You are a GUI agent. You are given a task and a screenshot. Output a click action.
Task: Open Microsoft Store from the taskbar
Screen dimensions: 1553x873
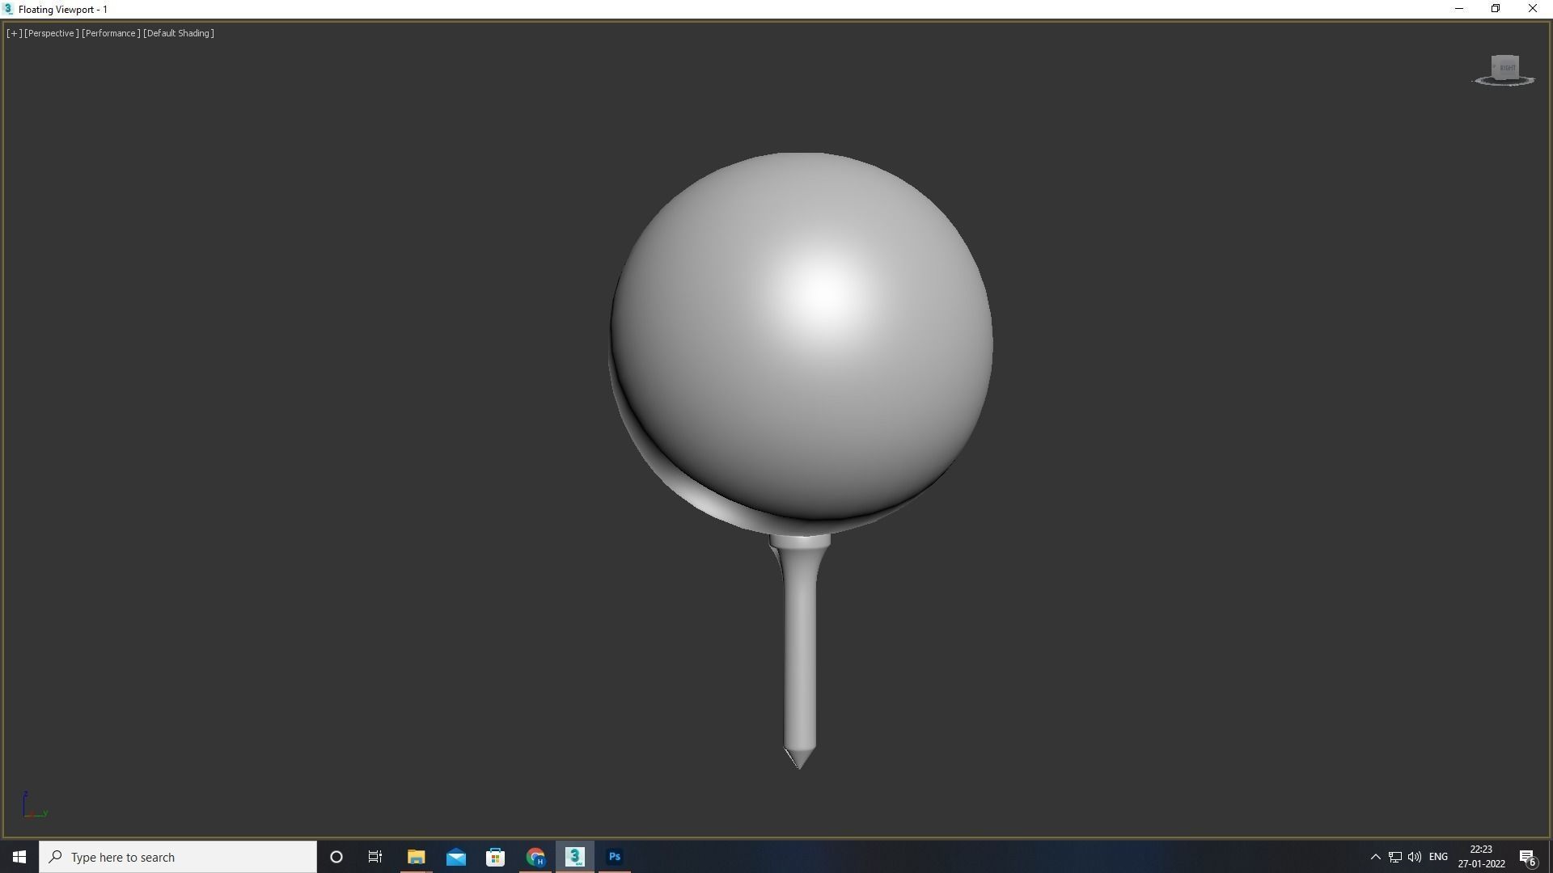[x=495, y=857]
